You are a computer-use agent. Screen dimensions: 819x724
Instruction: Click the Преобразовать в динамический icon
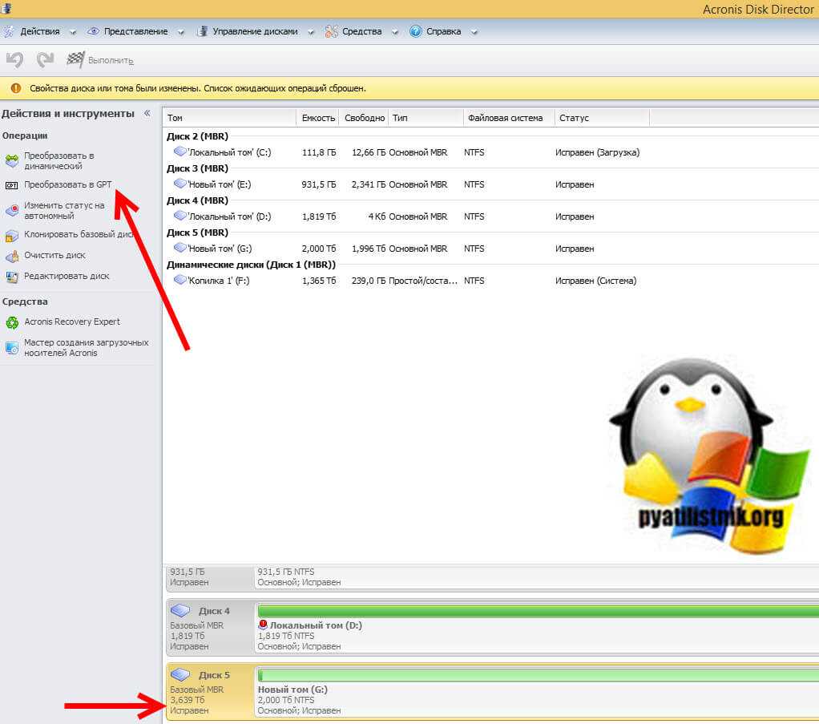11,161
